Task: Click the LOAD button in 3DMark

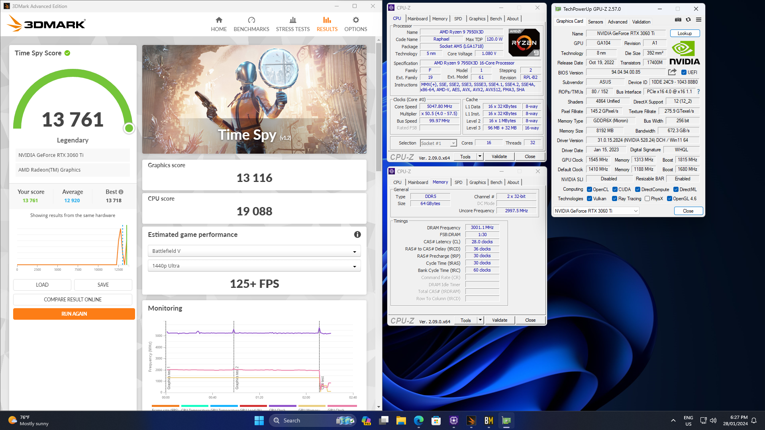Action: pyautogui.click(x=42, y=285)
